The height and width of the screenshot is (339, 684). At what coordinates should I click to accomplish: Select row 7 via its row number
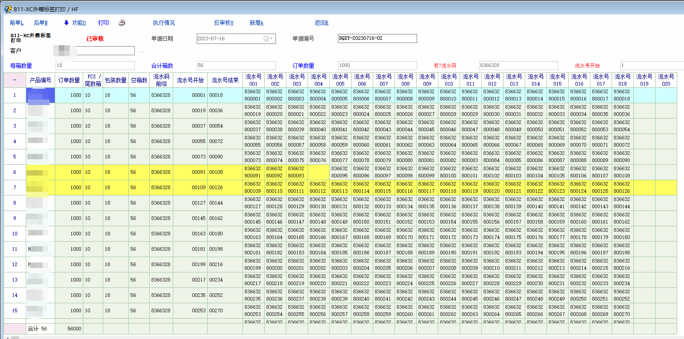pos(14,187)
